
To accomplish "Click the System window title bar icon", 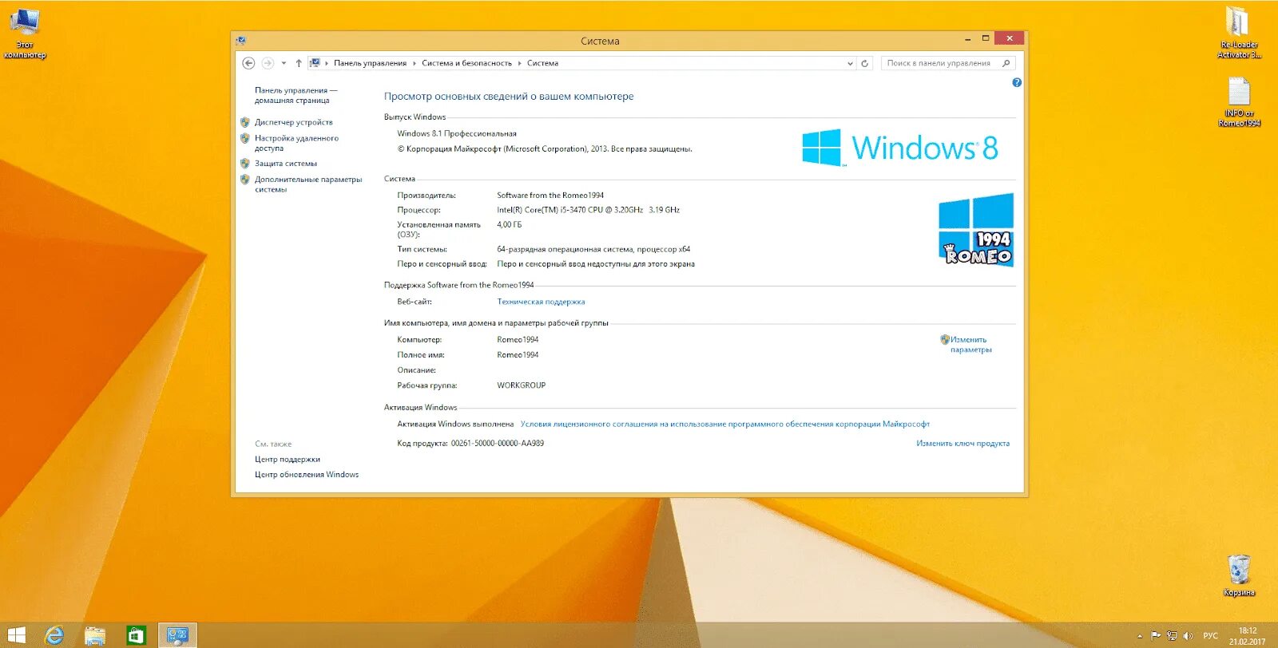I will 241,41.
